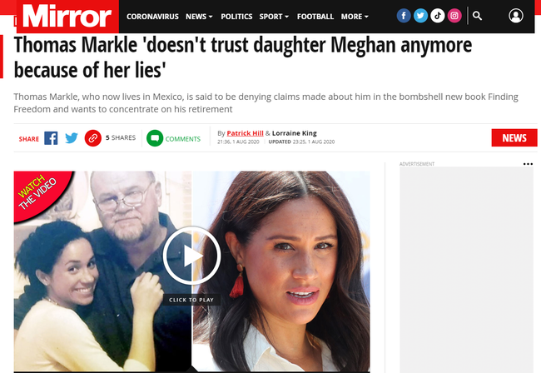Go to the Politics section
Image resolution: width=541 pixels, height=373 pixels.
[236, 17]
